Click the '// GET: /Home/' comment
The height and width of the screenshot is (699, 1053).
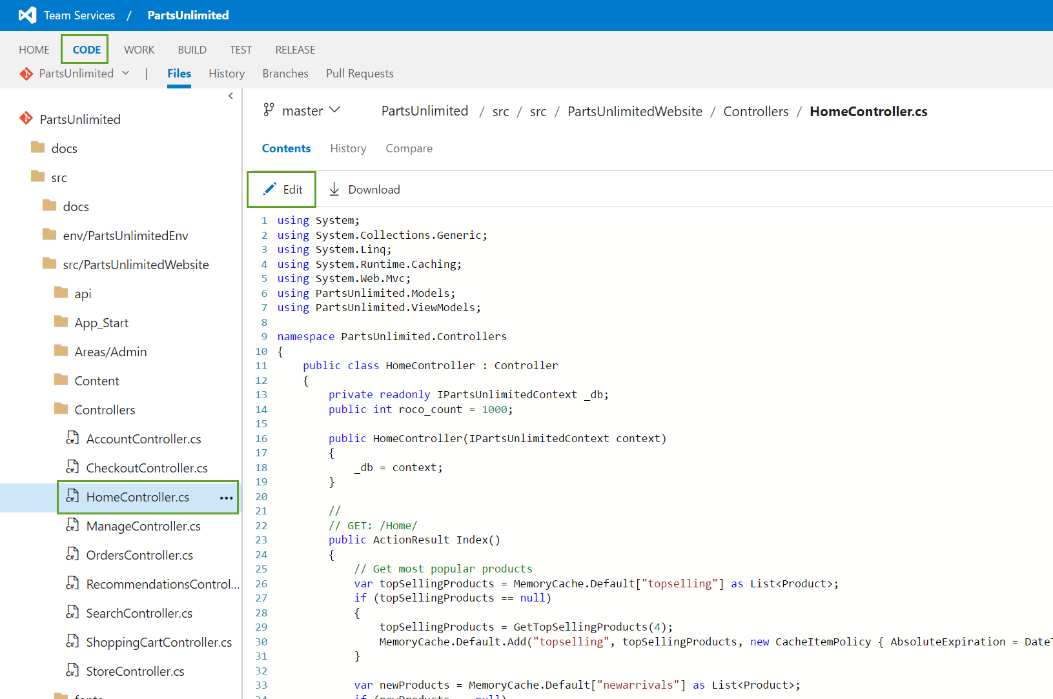pyautogui.click(x=373, y=525)
